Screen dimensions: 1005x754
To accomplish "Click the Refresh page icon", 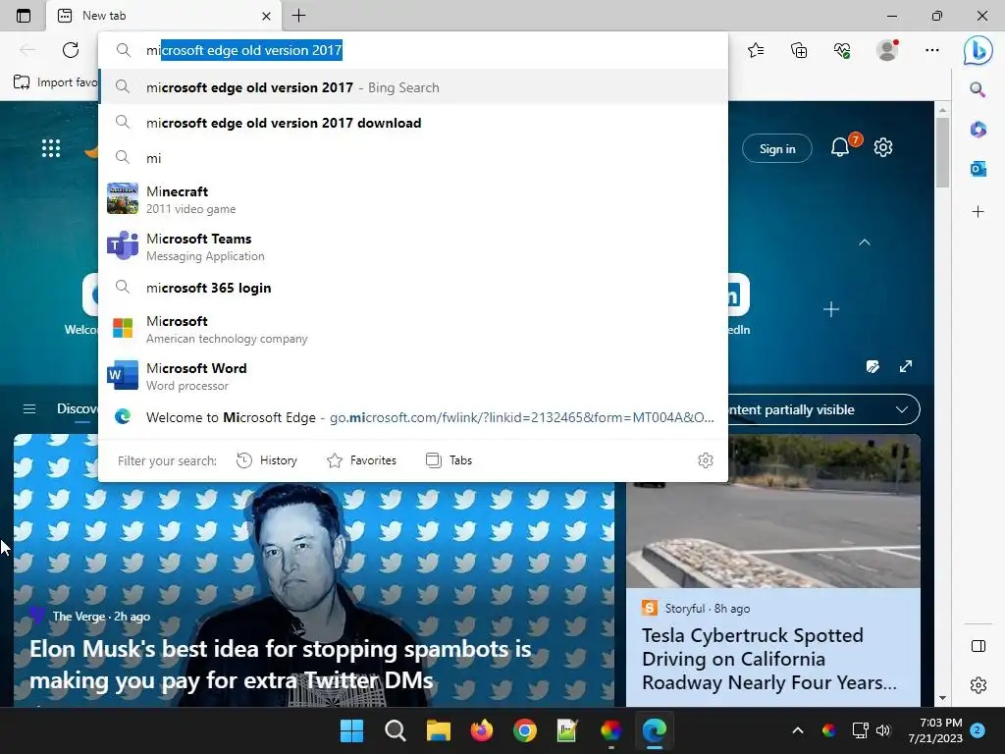I will pyautogui.click(x=71, y=50).
